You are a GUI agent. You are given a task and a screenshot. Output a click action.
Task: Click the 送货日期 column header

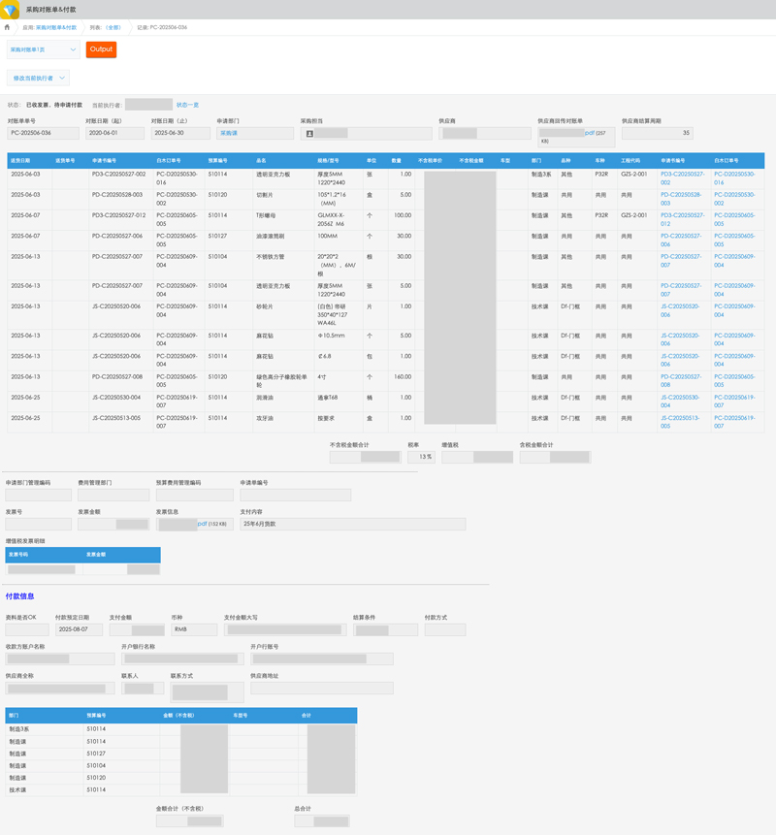(20, 160)
